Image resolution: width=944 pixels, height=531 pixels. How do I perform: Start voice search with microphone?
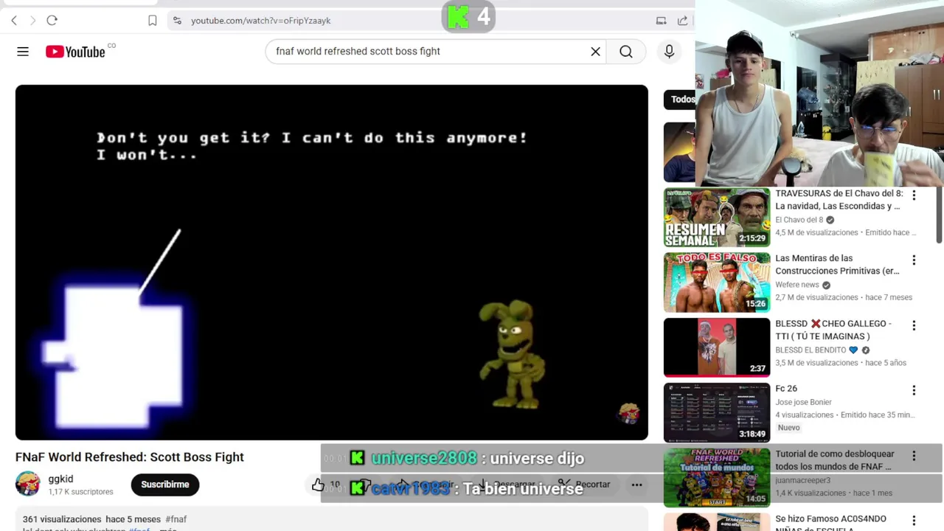click(x=669, y=52)
